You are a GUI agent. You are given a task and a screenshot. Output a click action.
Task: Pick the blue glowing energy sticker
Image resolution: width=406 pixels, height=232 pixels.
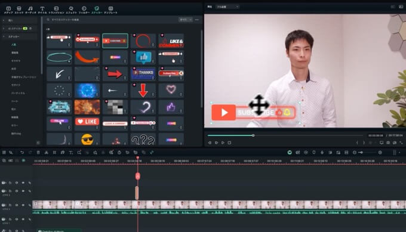click(x=87, y=91)
